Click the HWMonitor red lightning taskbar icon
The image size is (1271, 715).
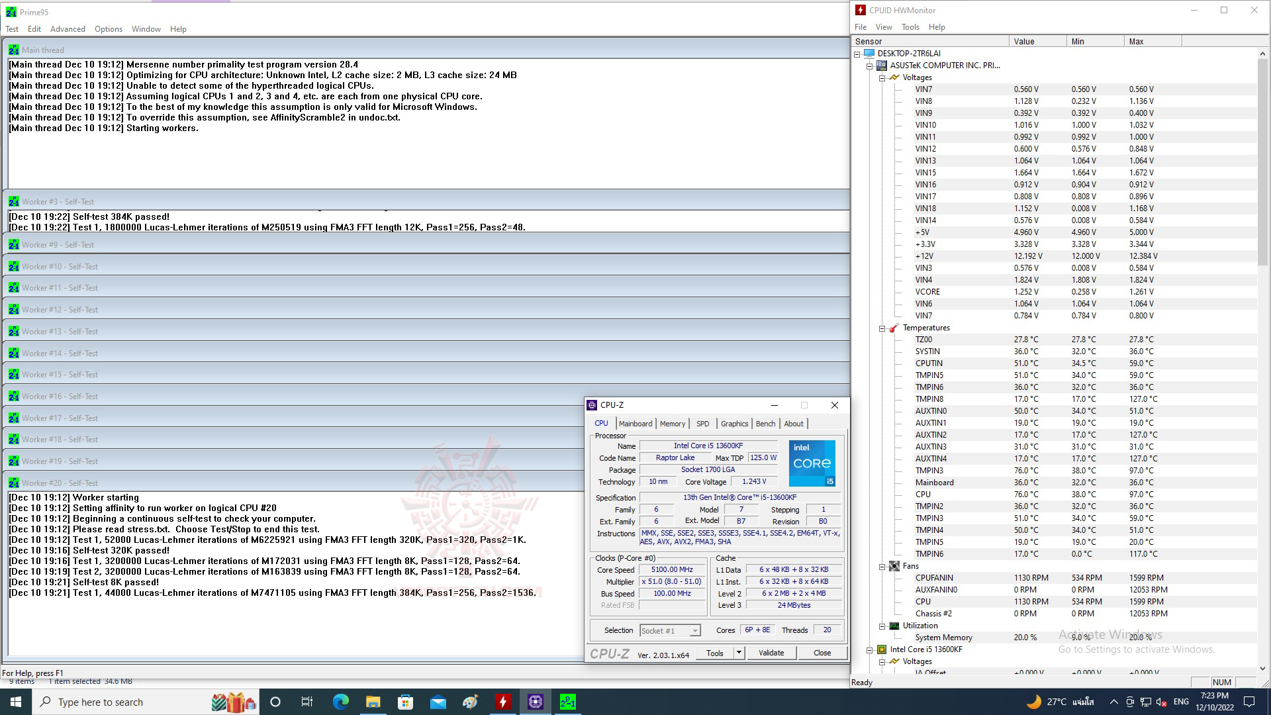click(503, 702)
